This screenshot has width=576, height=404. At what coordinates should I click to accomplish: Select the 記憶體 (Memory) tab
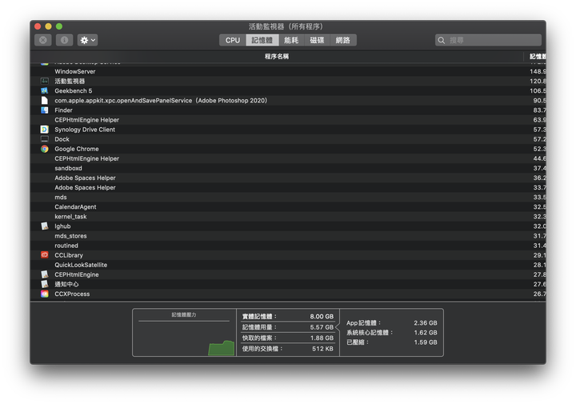262,40
